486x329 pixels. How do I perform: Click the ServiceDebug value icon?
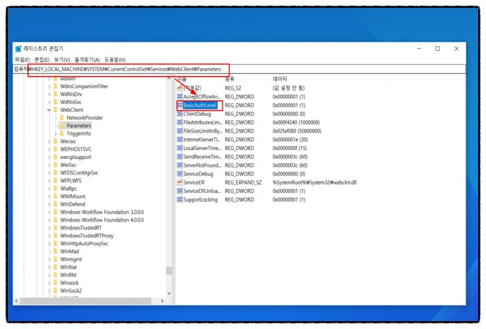coord(180,174)
